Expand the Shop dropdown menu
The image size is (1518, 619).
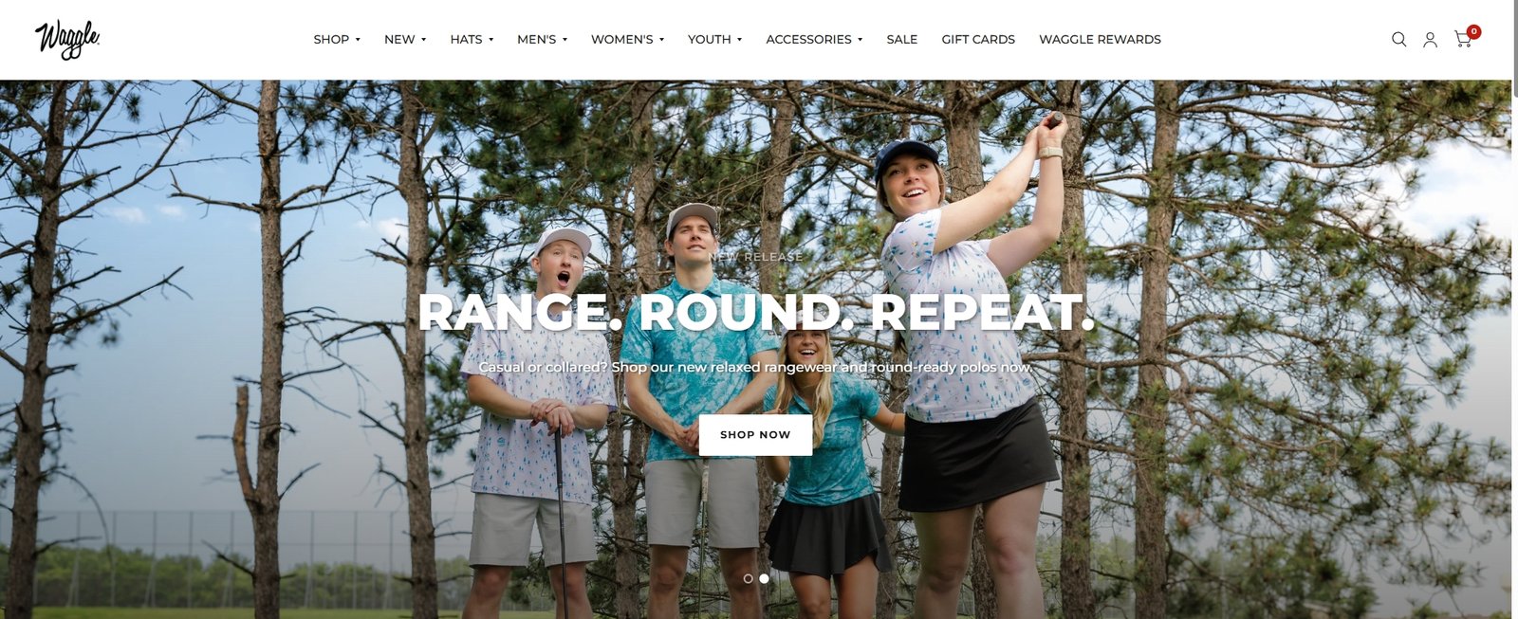pyautogui.click(x=337, y=40)
